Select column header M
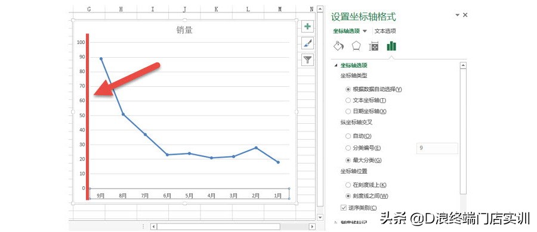537x232 pixels. [280, 10]
